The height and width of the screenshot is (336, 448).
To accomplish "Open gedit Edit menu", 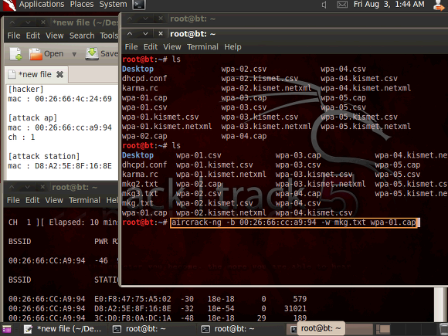I will point(33,36).
